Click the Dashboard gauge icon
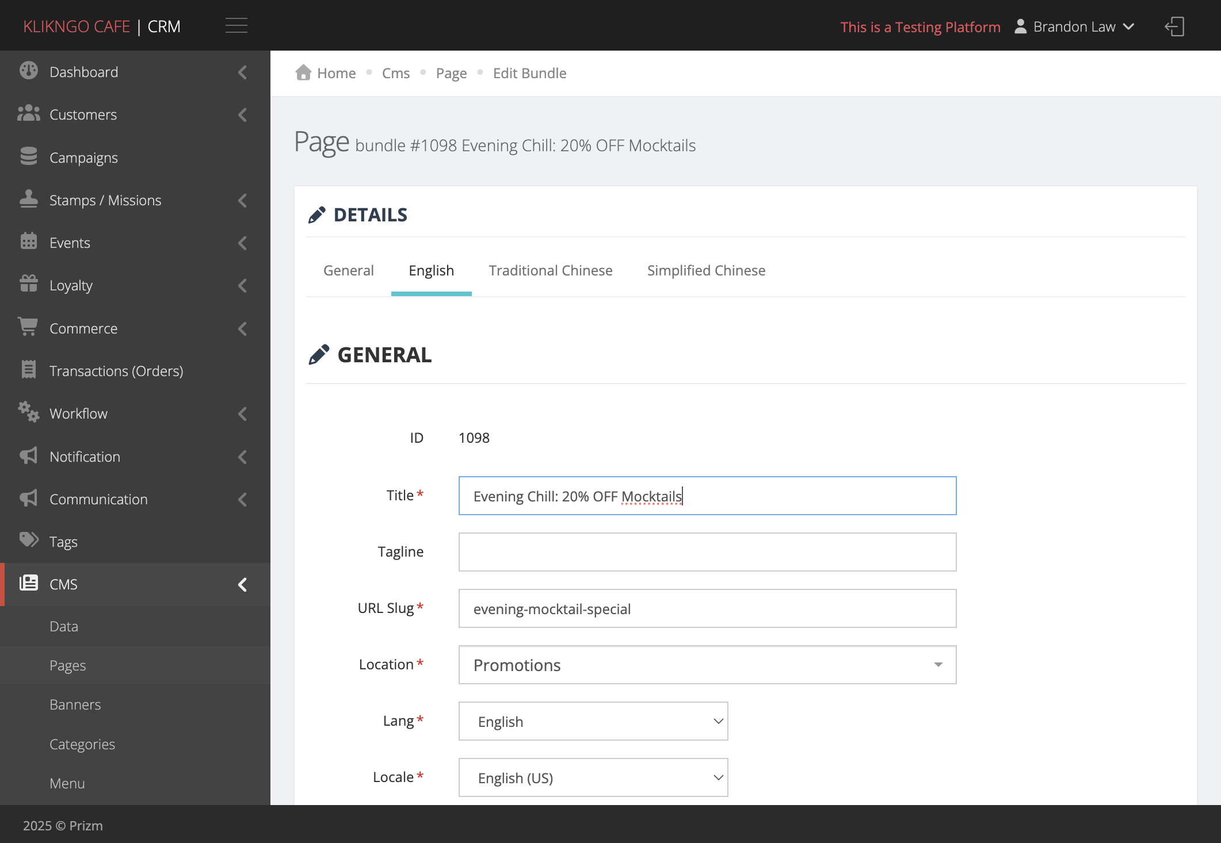This screenshot has height=843, width=1221. (28, 71)
